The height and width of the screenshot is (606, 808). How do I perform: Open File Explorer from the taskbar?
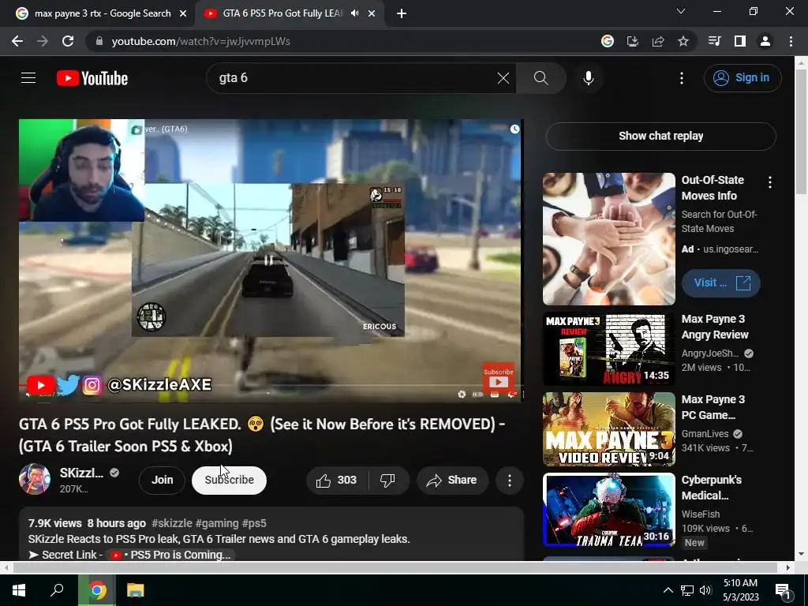135,590
